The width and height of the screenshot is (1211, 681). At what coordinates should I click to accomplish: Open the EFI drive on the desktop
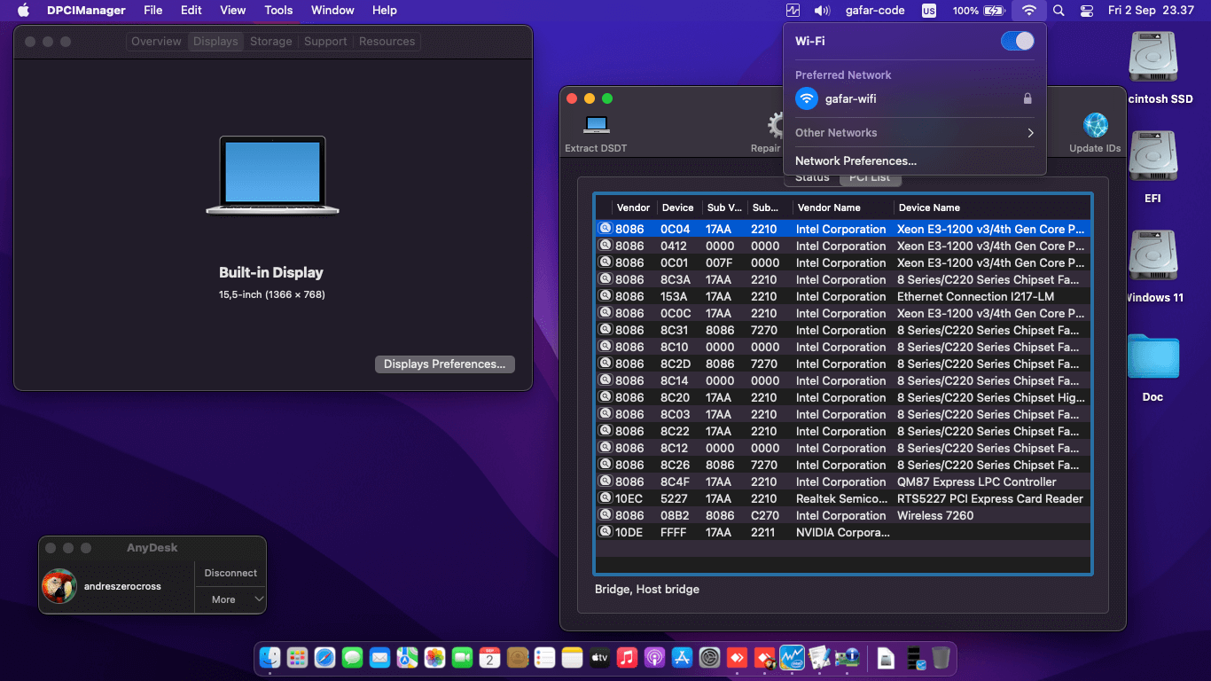coord(1152,168)
